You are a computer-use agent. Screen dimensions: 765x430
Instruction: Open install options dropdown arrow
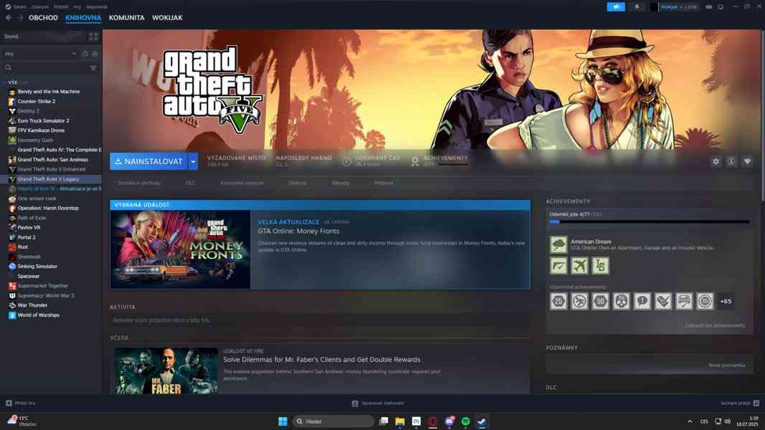(x=193, y=161)
